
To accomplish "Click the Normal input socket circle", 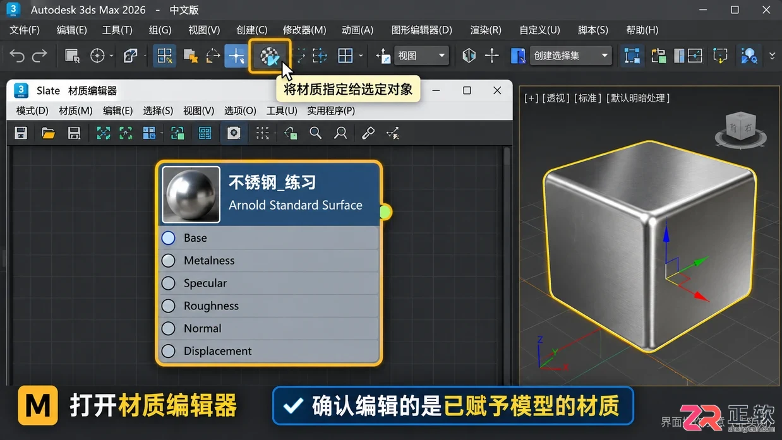I will 168,328.
